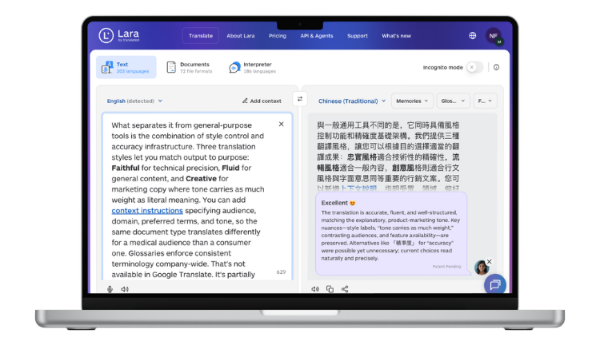Click the microphone icon below source text
Viewport: 600px width, 345px height.
click(110, 289)
